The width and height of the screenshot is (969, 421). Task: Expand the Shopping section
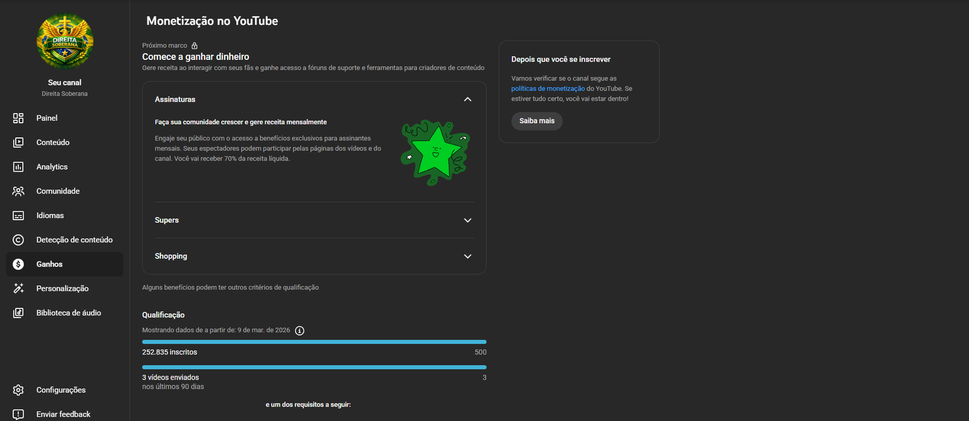click(x=468, y=256)
